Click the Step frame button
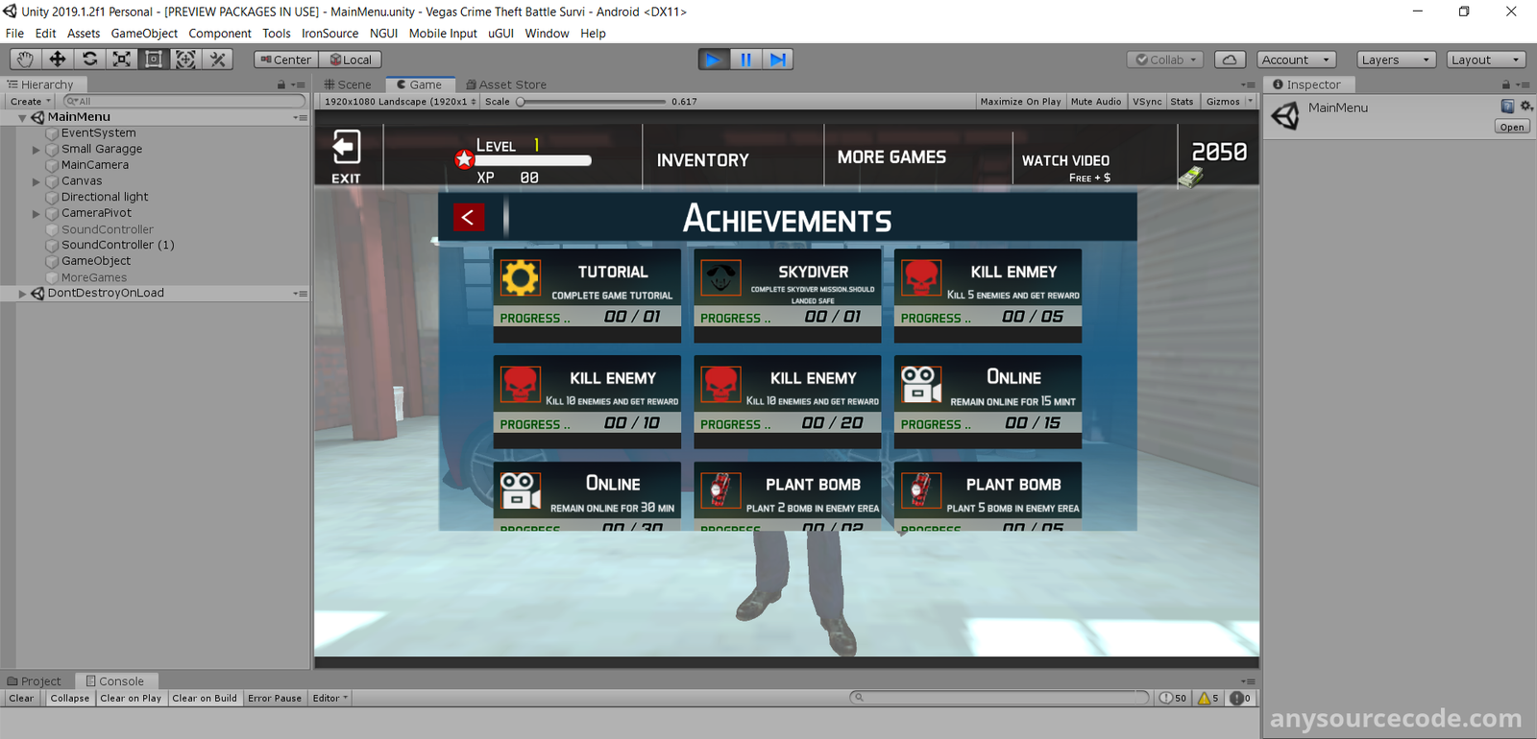 coord(778,60)
